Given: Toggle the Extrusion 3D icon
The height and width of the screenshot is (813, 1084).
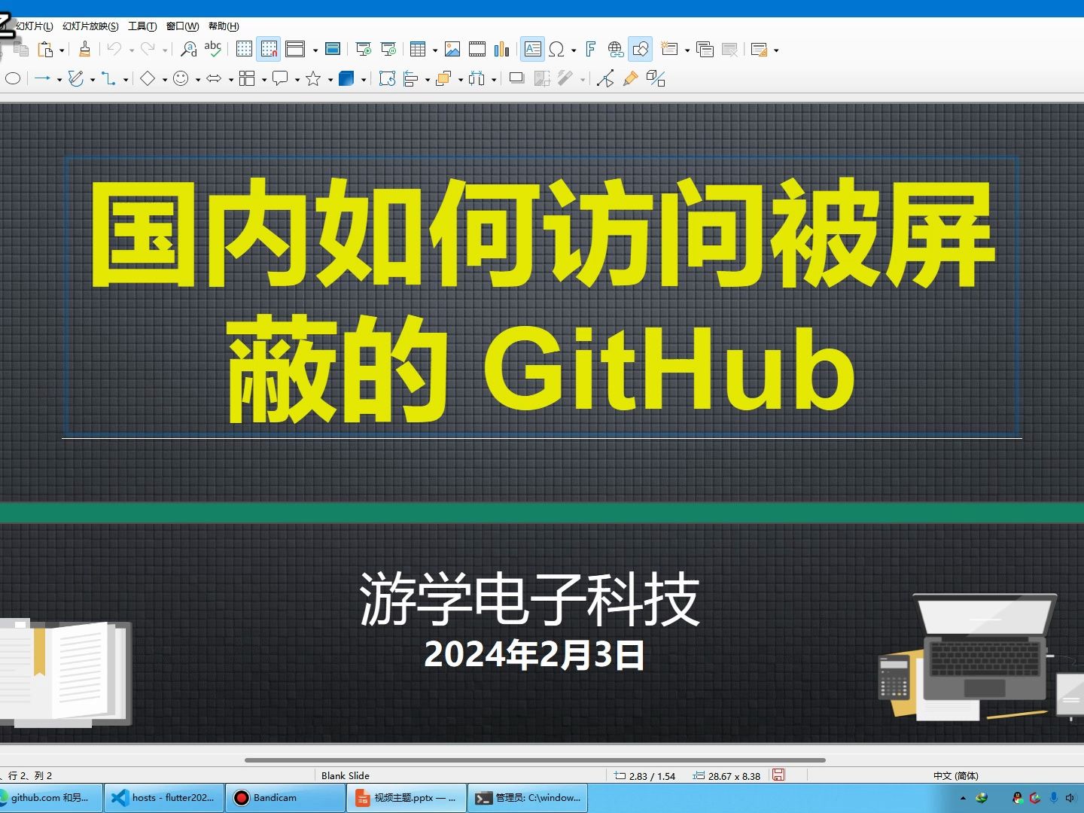Looking at the screenshot, I should pyautogui.click(x=656, y=78).
